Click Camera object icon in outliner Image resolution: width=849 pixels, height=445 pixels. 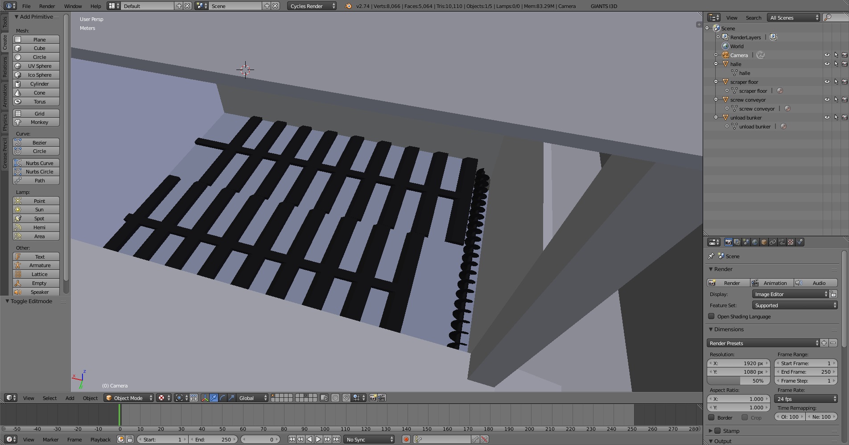tap(725, 55)
